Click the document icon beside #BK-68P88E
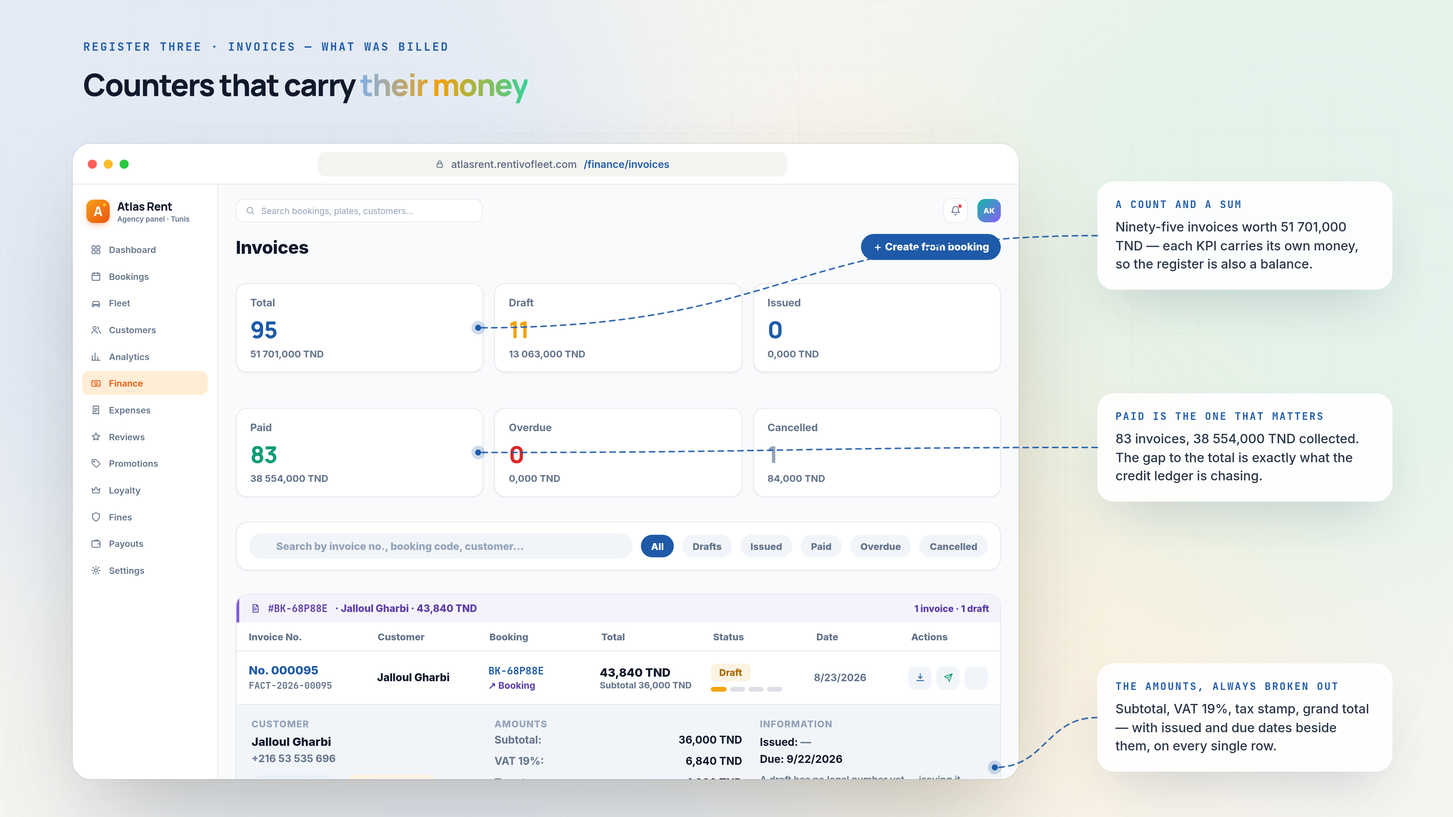Viewport: 1453px width, 817px height. [x=255, y=608]
